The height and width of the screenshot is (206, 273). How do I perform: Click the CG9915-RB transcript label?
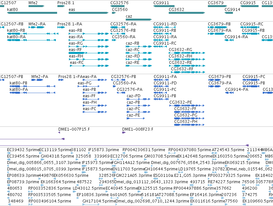click(x=253, y=30)
